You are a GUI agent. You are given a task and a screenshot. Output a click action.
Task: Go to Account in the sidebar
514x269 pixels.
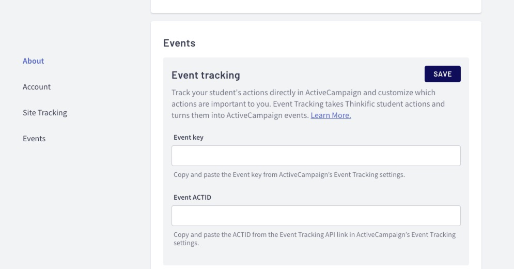37,87
